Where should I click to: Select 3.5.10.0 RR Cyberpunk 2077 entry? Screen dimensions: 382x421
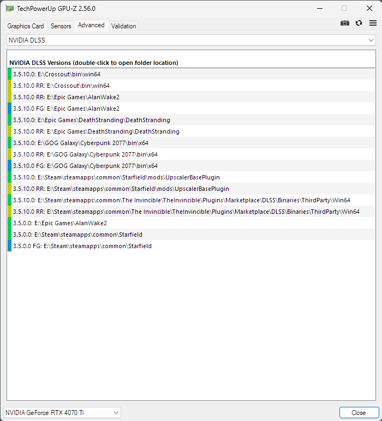point(191,154)
